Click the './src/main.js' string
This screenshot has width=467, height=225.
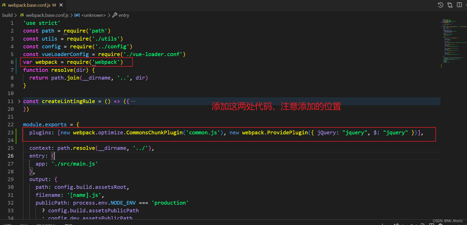pos(75,164)
